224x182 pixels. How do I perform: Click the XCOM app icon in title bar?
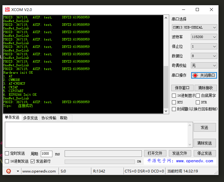(x=7, y=10)
